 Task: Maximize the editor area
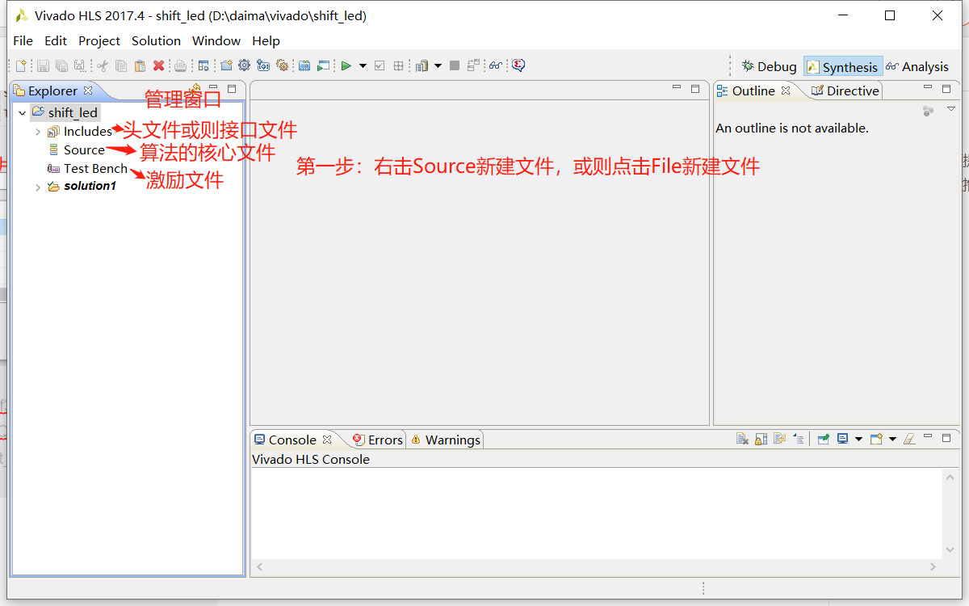click(x=695, y=89)
